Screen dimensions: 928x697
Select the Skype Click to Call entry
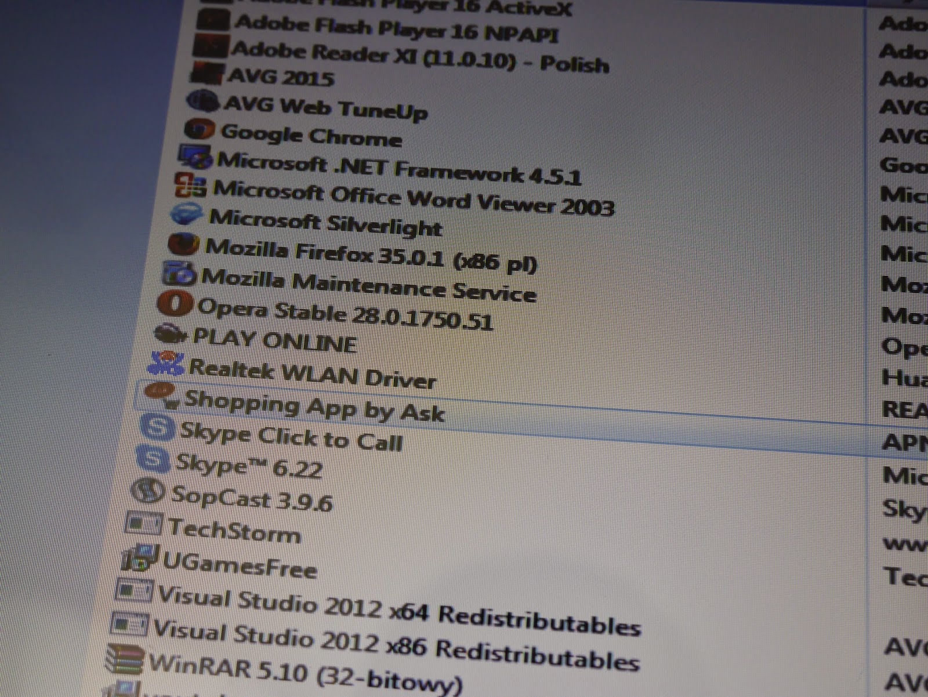pos(291,437)
